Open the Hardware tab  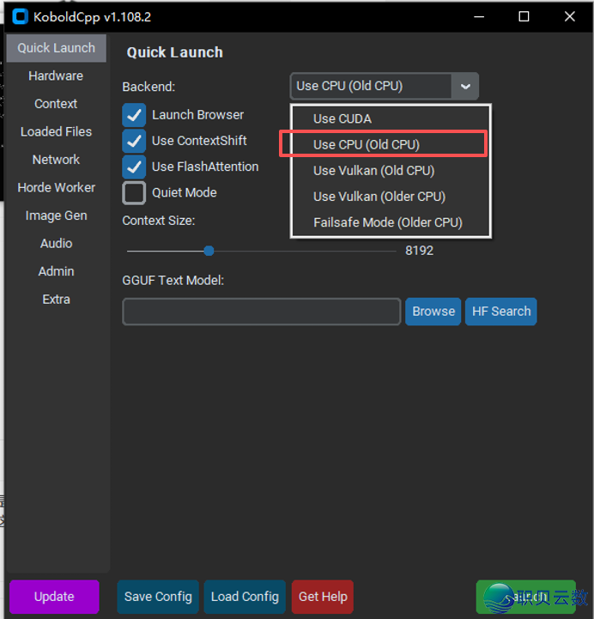coord(56,76)
